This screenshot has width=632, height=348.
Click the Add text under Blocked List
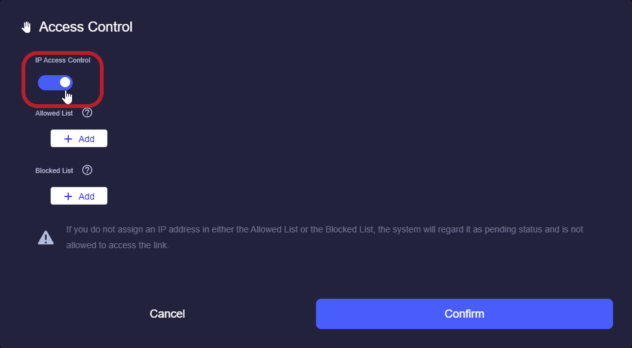point(86,196)
